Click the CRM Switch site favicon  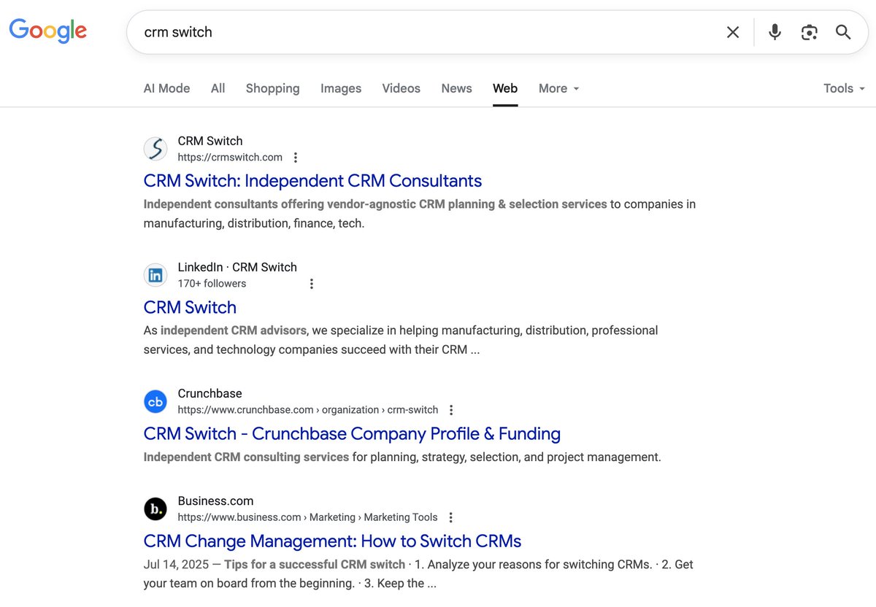click(x=155, y=148)
